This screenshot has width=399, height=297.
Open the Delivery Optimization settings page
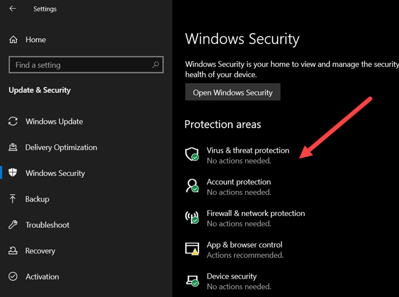tap(61, 148)
